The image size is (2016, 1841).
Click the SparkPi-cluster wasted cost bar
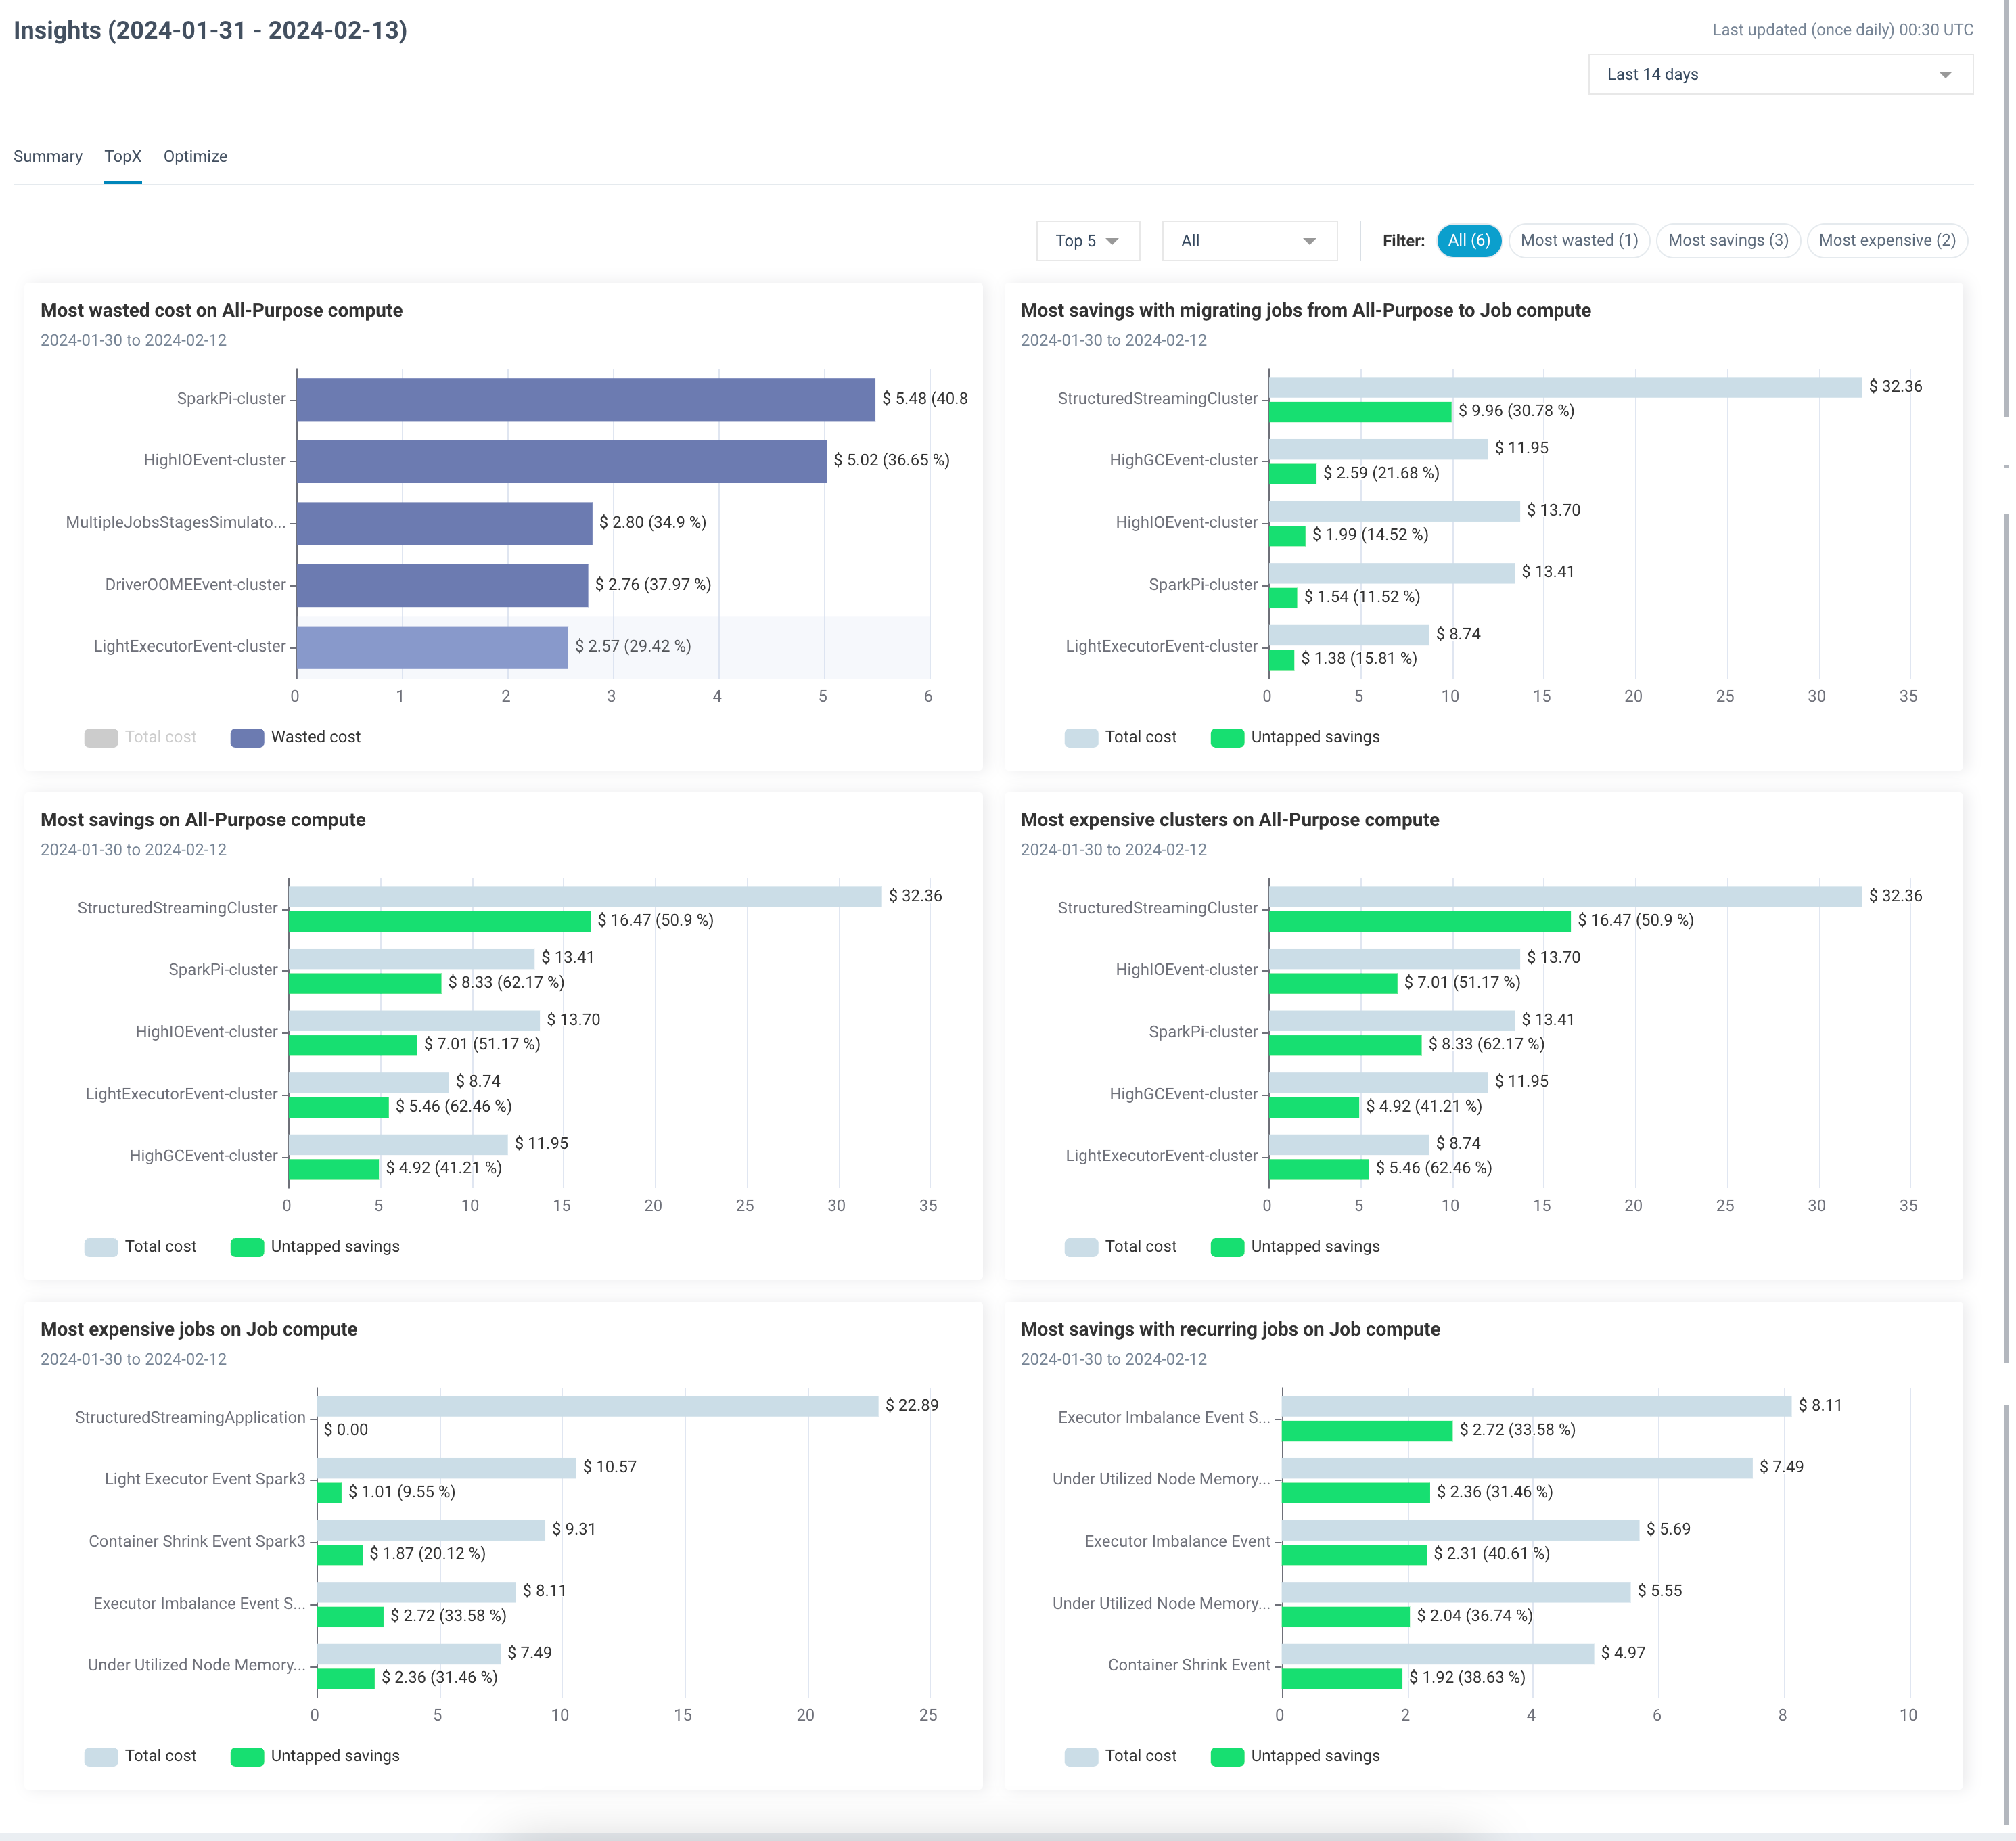[586, 399]
